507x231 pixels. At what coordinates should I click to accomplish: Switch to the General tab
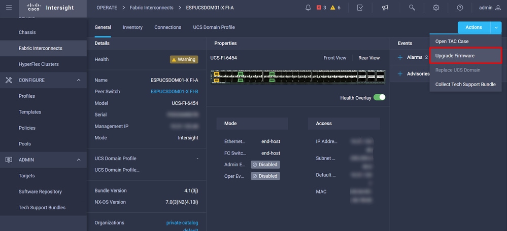pyautogui.click(x=103, y=27)
